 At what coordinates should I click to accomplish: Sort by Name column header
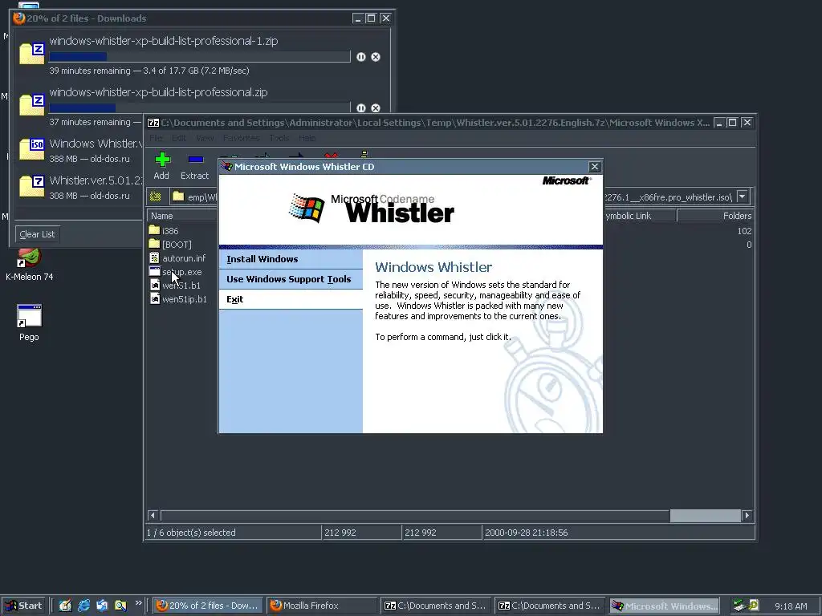point(182,216)
